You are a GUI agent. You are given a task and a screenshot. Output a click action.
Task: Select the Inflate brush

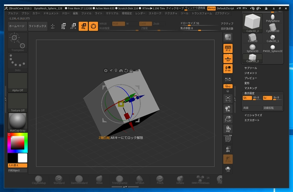[180, 180]
